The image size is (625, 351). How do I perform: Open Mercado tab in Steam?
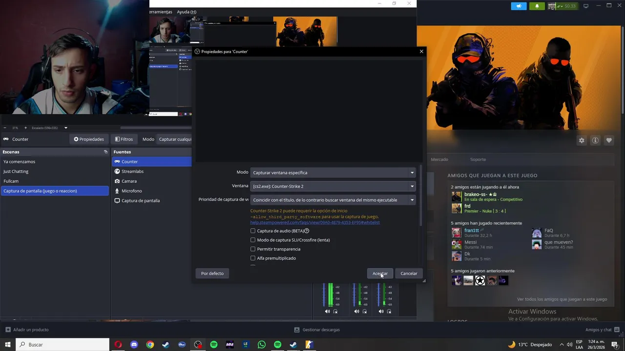(439, 159)
